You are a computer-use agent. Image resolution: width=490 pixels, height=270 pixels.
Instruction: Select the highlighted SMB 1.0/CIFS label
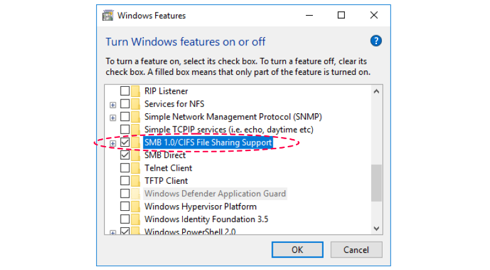pyautogui.click(x=208, y=142)
